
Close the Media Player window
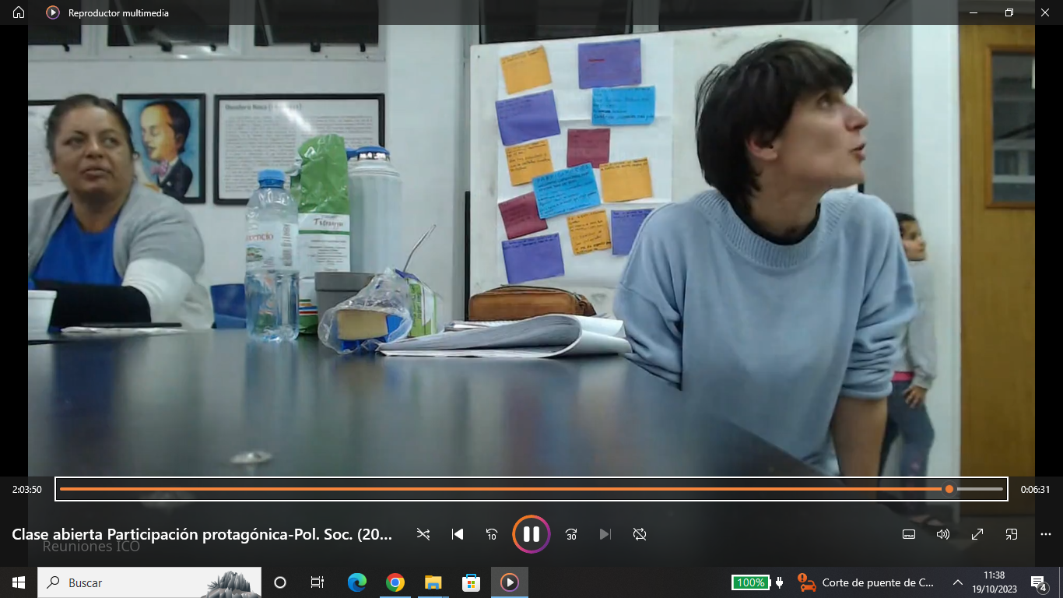pos(1045,12)
